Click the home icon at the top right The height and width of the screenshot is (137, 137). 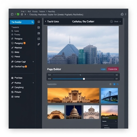click(x=122, y=14)
